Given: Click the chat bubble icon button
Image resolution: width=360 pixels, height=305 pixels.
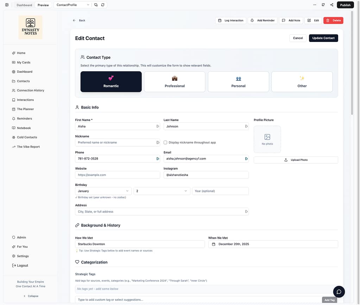Looking at the screenshot, I should coord(339,292).
